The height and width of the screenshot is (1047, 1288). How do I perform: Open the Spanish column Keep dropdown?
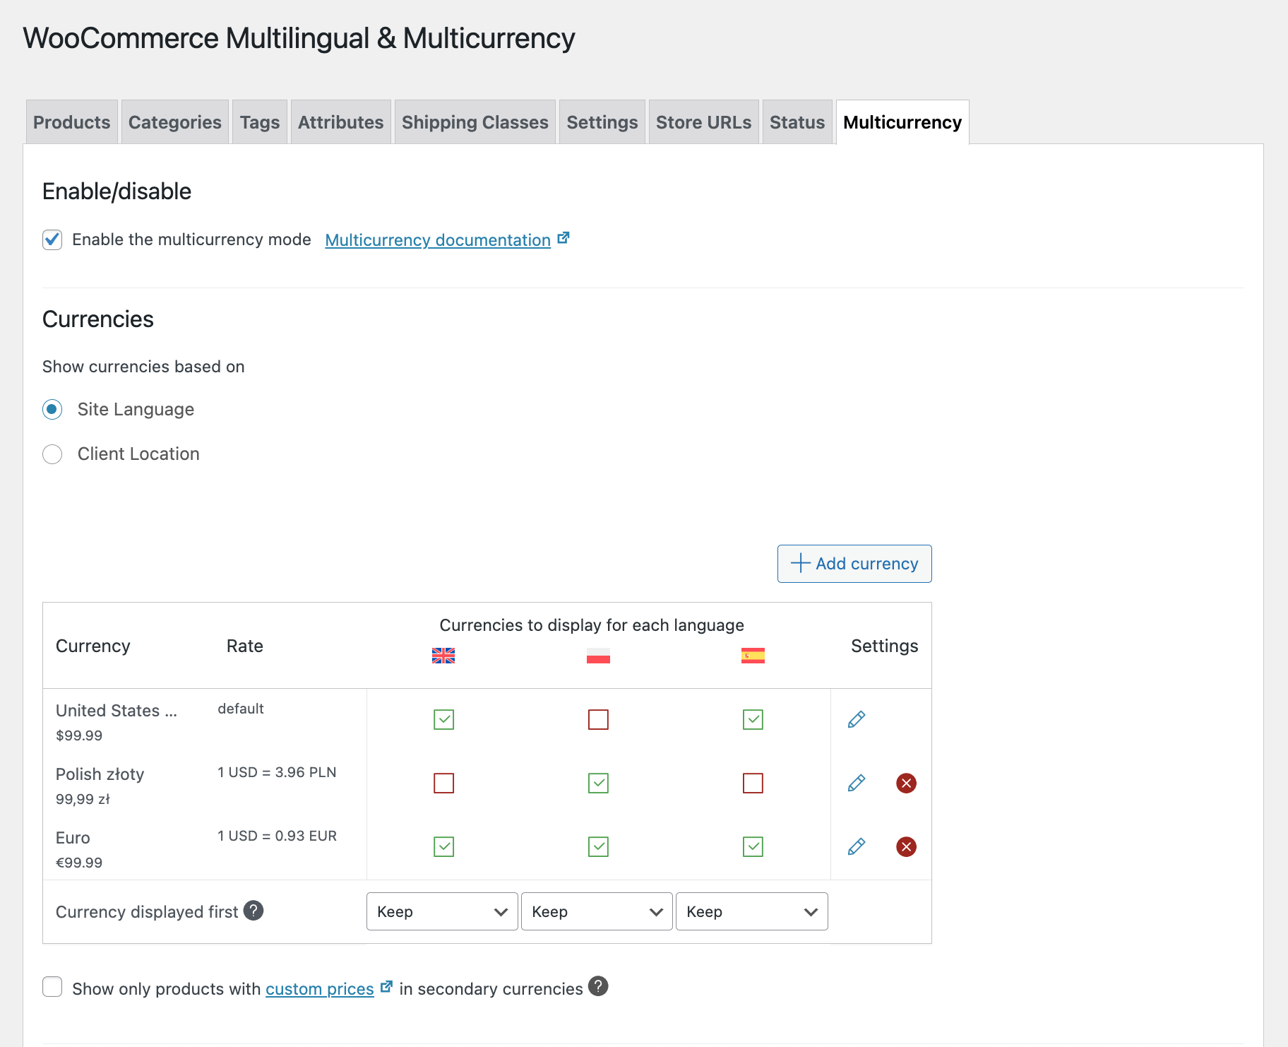click(751, 911)
